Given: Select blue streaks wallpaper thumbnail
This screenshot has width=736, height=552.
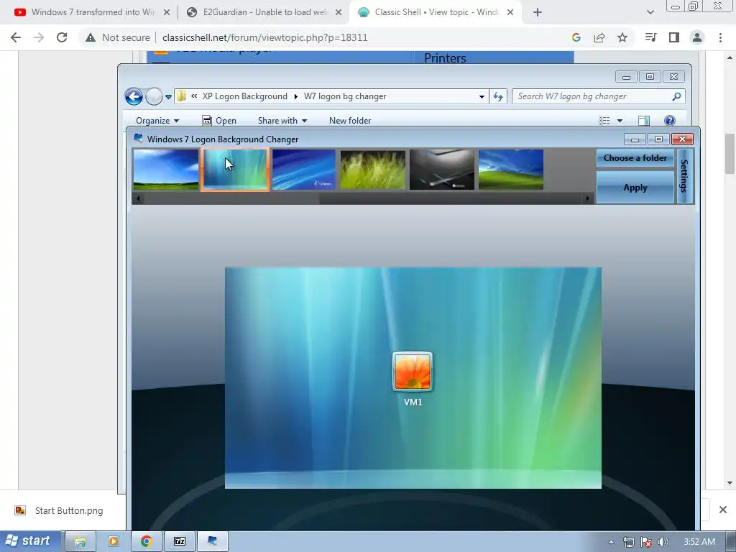Looking at the screenshot, I should [304, 170].
